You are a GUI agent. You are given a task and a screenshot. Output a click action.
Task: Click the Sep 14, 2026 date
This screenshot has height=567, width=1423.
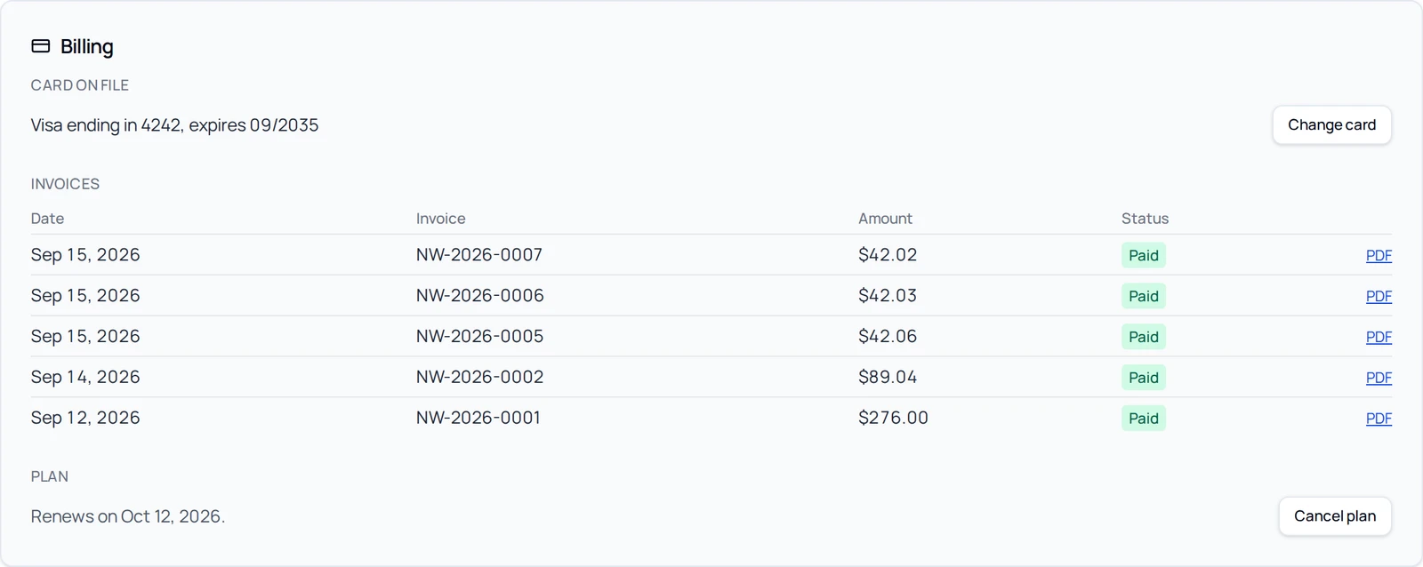[x=85, y=378]
